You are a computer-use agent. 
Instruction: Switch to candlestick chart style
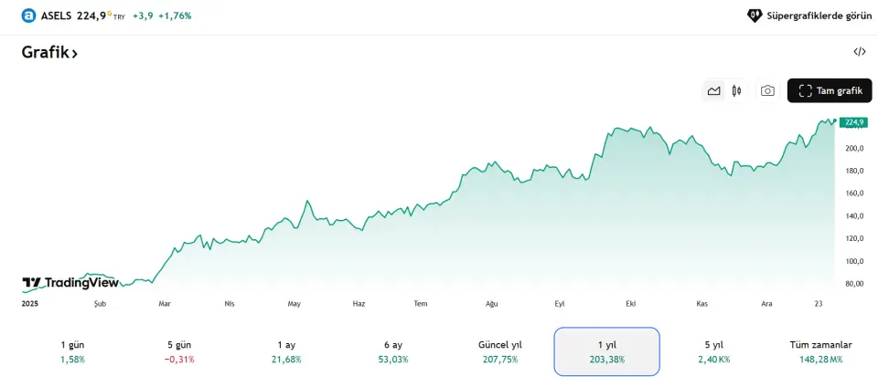(x=736, y=91)
